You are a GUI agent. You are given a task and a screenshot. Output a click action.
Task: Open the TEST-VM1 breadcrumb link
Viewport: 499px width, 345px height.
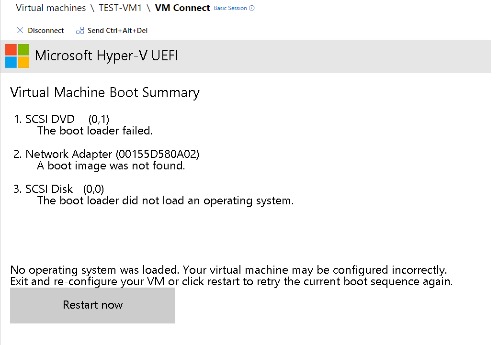pos(120,8)
